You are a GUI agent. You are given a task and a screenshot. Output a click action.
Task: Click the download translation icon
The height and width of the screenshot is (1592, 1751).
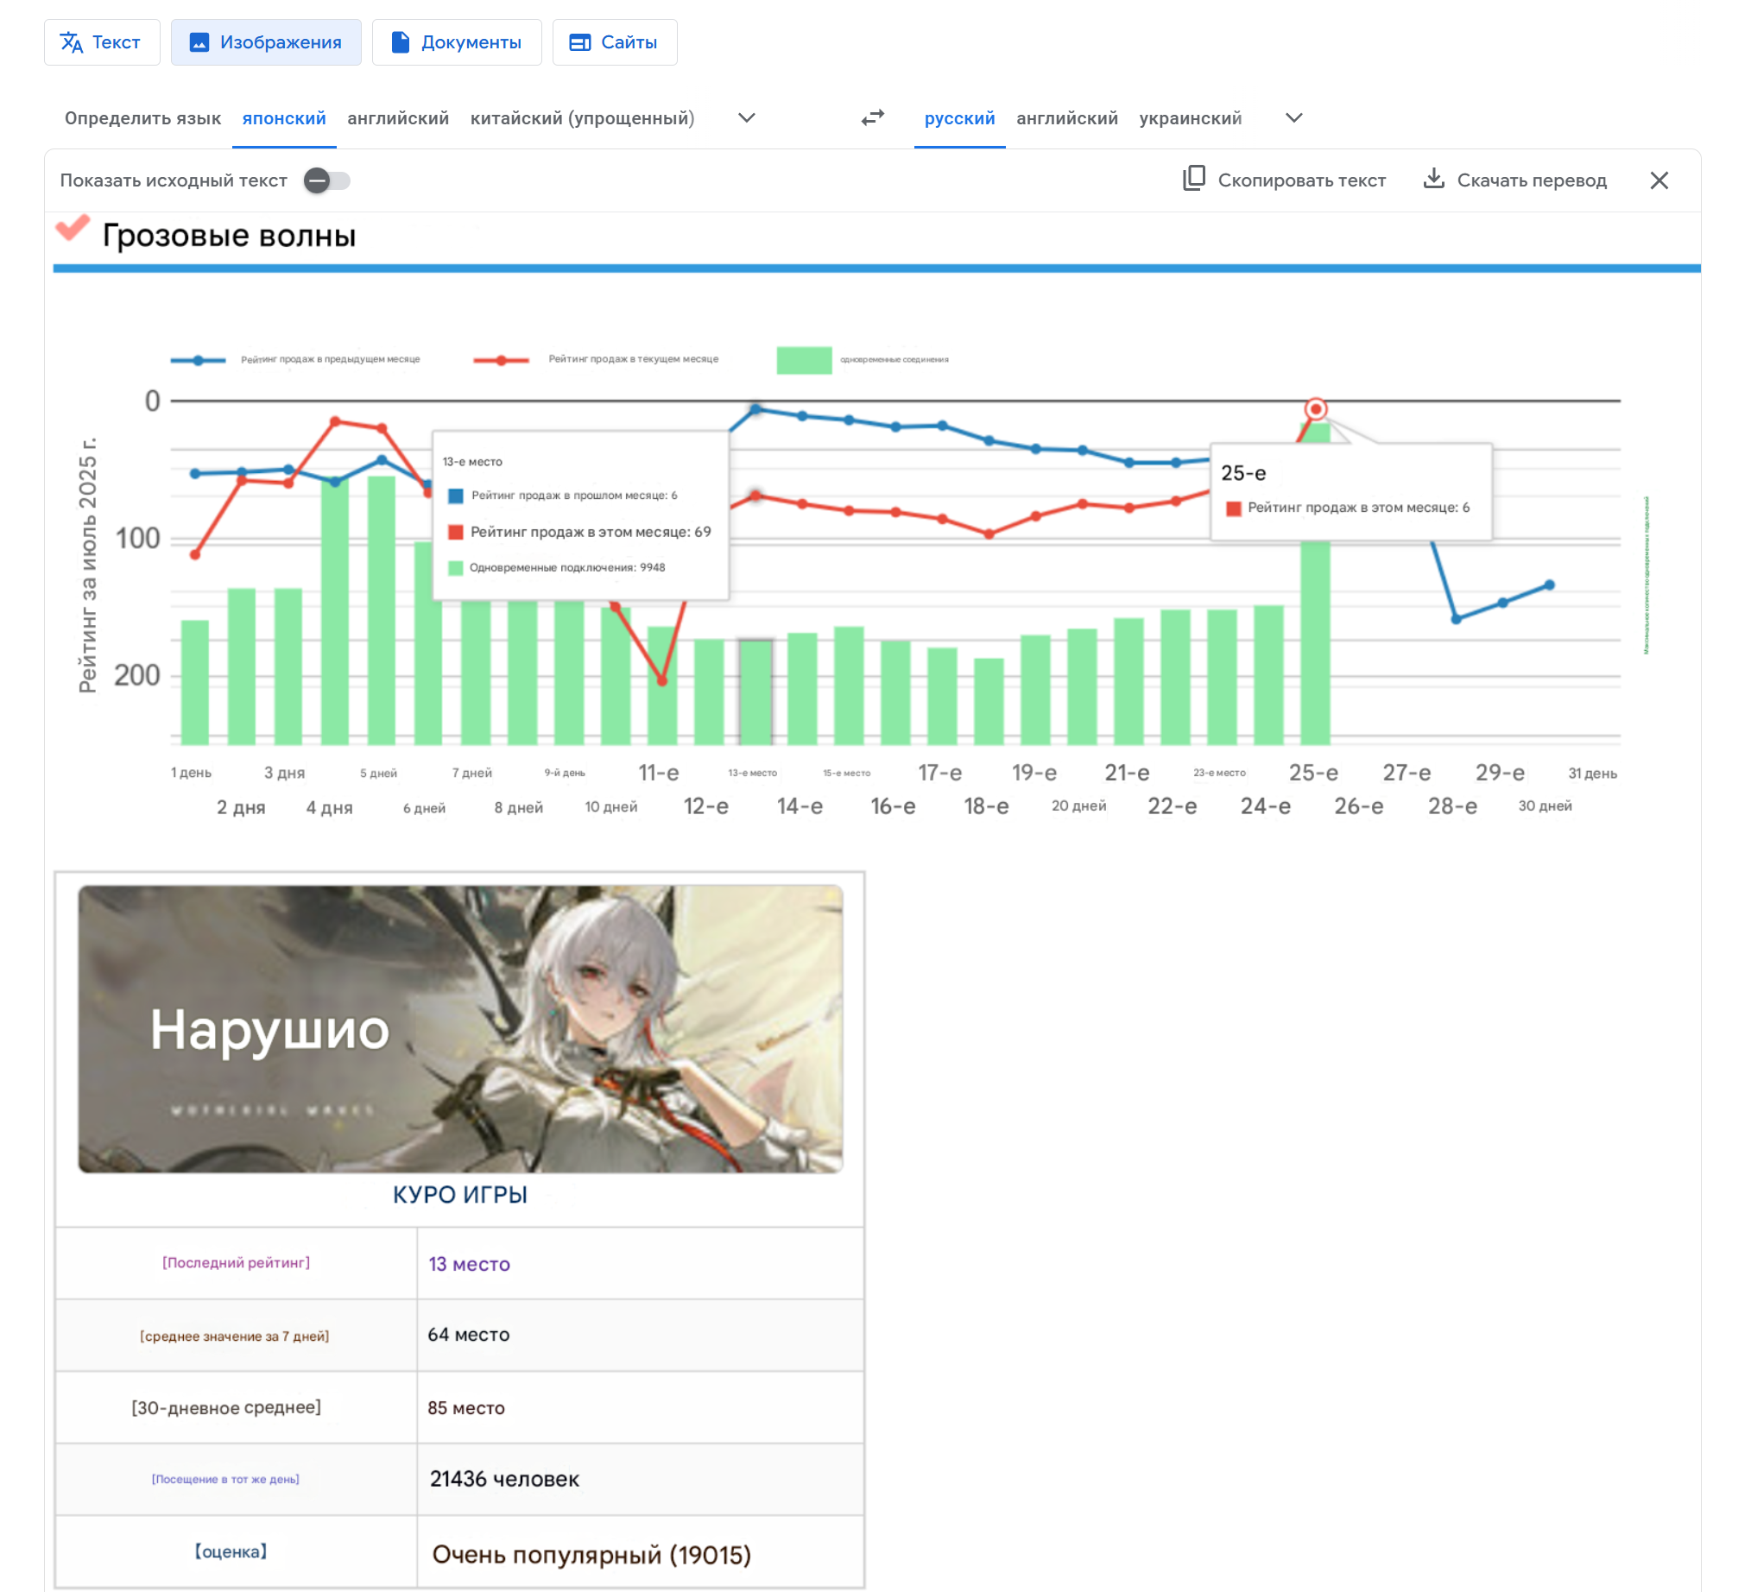click(1433, 179)
